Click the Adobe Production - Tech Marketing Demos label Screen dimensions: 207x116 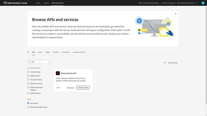coord(178,3)
